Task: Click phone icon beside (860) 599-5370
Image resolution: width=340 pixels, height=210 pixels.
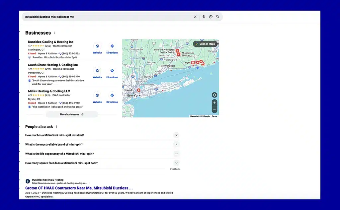Action: (x=60, y=77)
